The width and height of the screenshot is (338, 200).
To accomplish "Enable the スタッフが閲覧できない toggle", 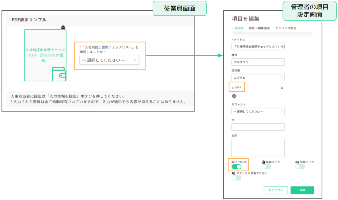I will [x=237, y=178].
